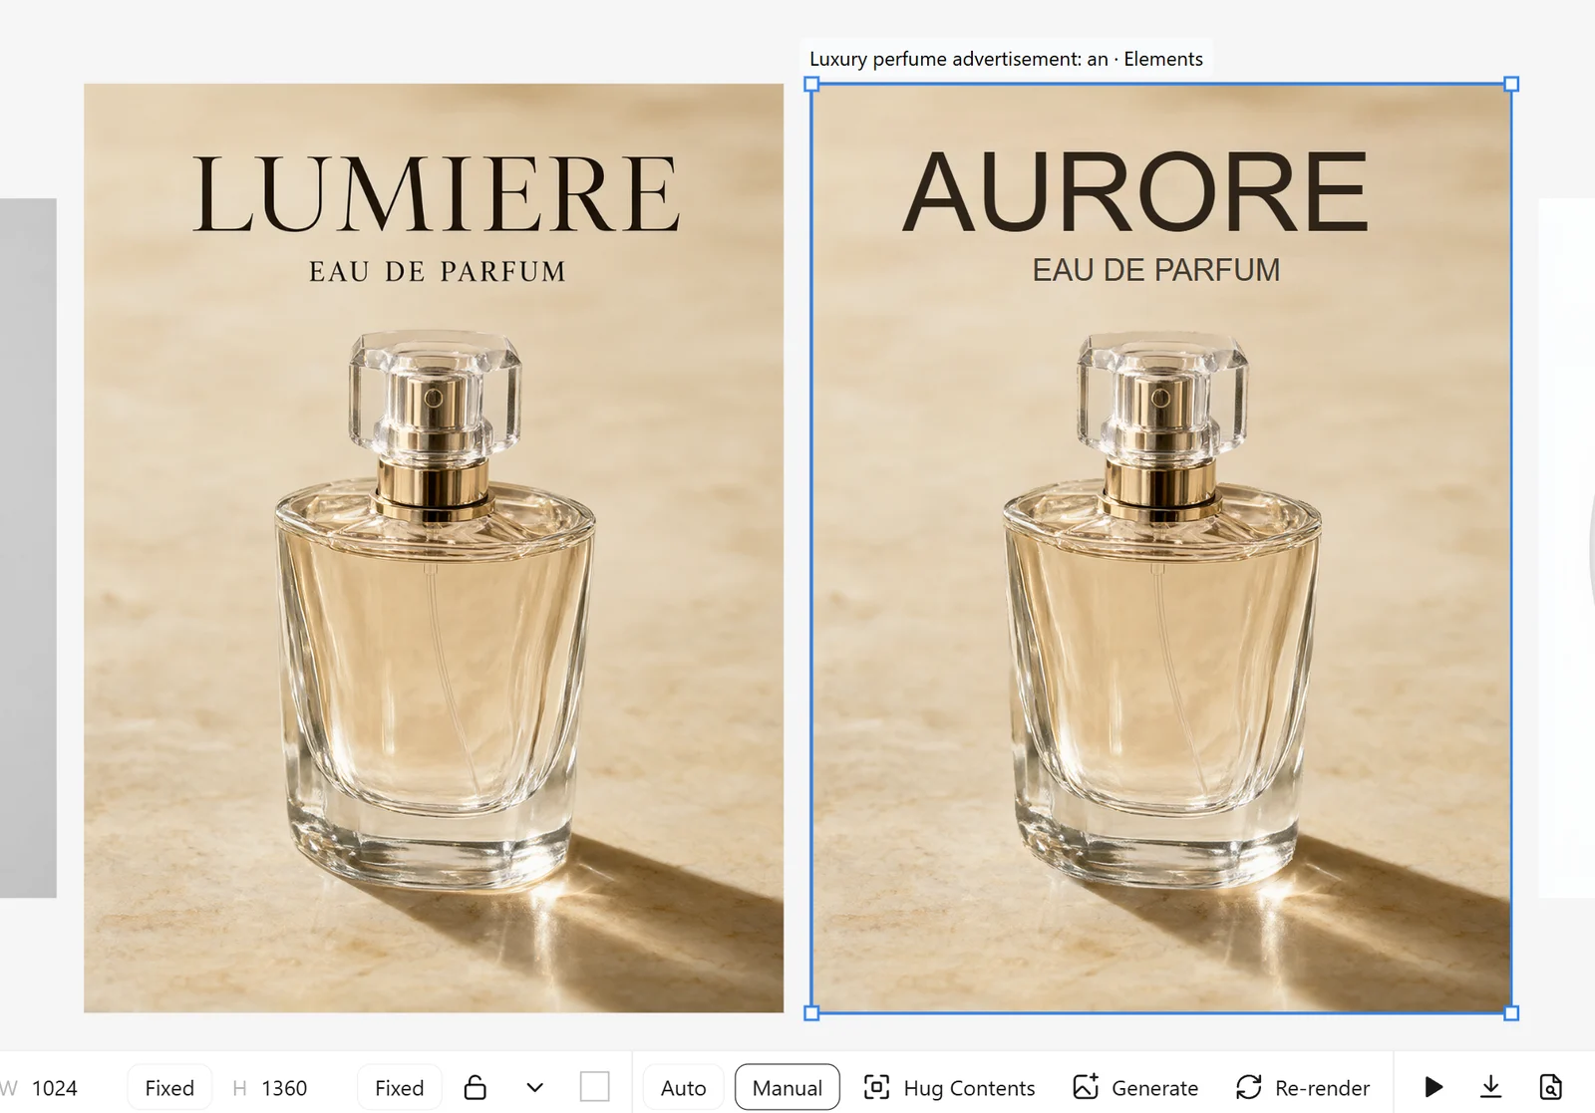Open the document search icon

tap(1551, 1086)
